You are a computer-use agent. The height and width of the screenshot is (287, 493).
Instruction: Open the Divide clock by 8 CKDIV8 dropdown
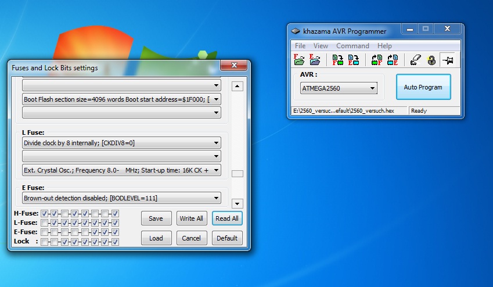pyautogui.click(x=121, y=143)
